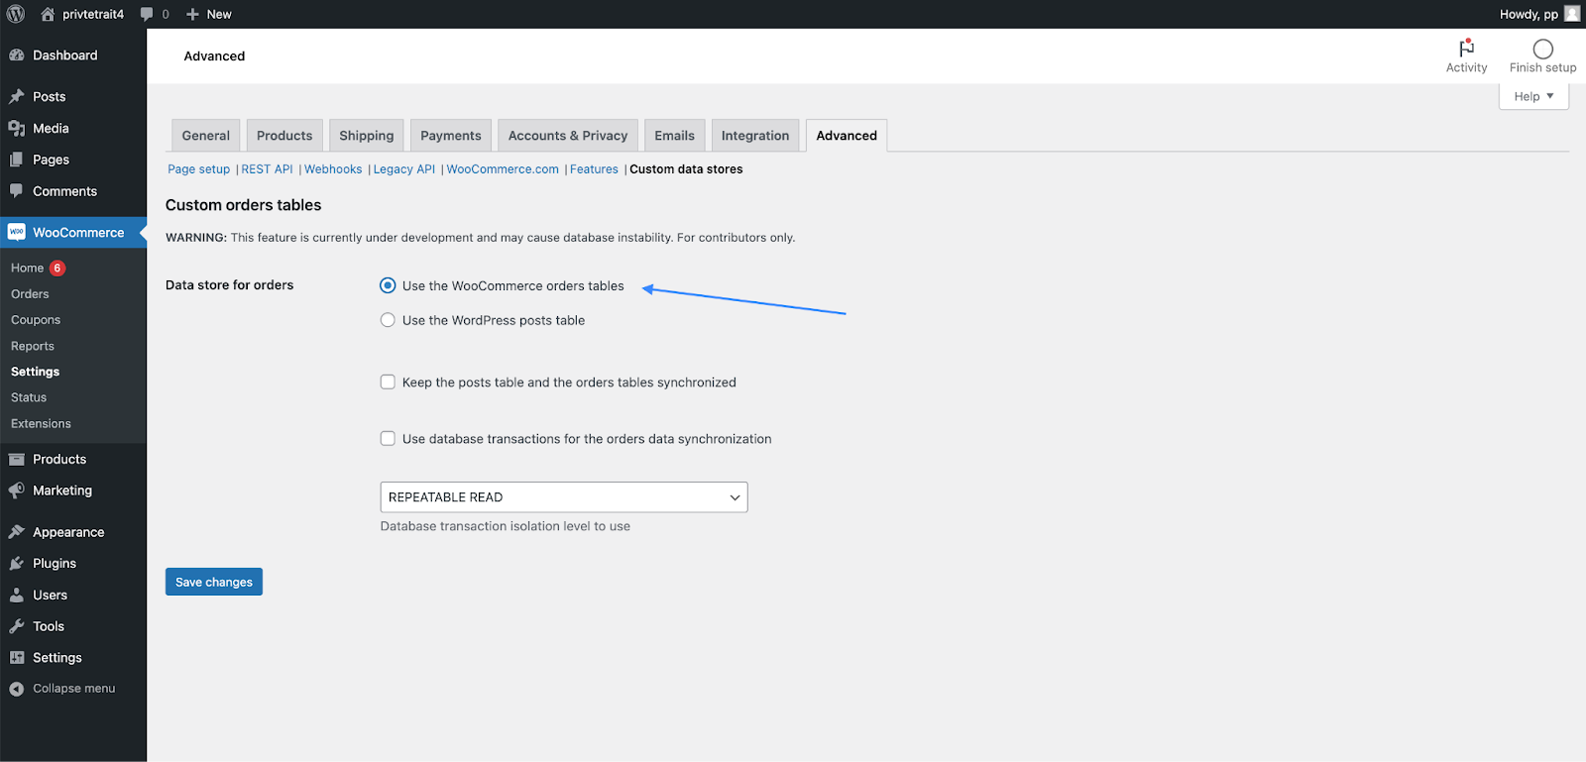Click the Dashboard gauge icon
The height and width of the screenshot is (762, 1586).
(x=17, y=55)
